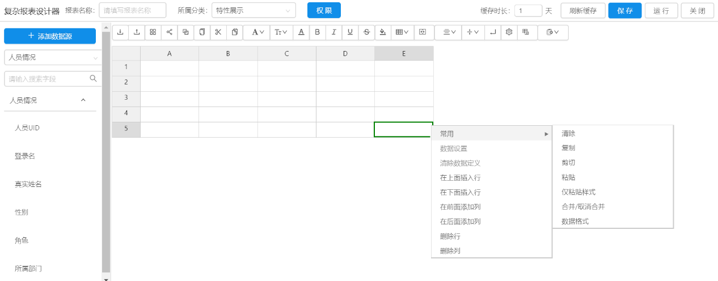
Task: Click the share icon in toolbar
Action: click(x=169, y=32)
